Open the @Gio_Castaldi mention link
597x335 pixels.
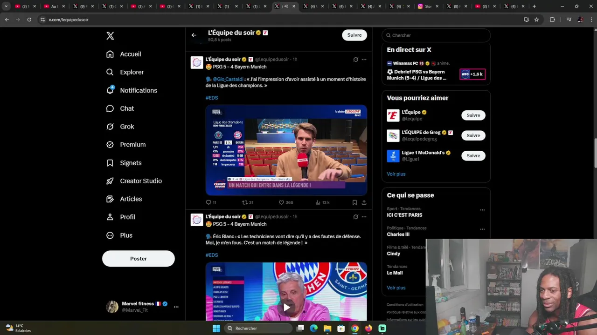[x=228, y=80]
